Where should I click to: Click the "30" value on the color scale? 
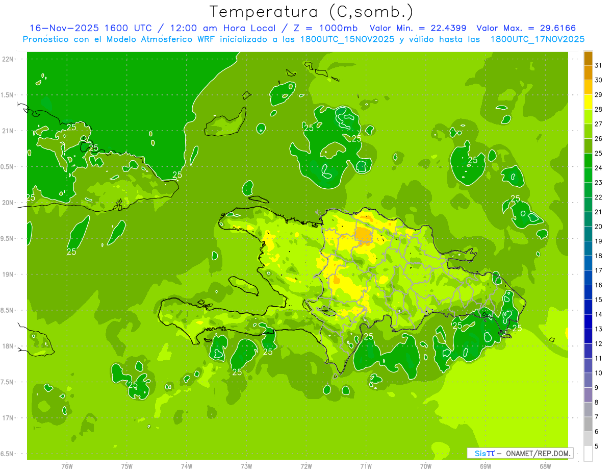(x=599, y=80)
